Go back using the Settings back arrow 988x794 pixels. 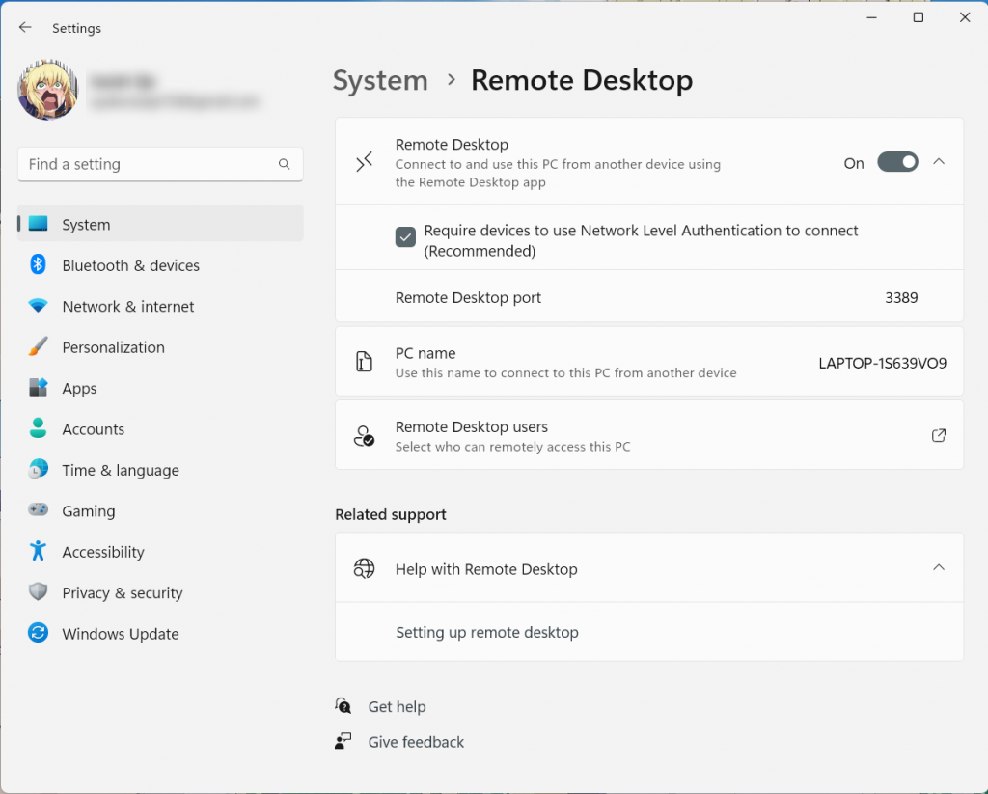25,27
